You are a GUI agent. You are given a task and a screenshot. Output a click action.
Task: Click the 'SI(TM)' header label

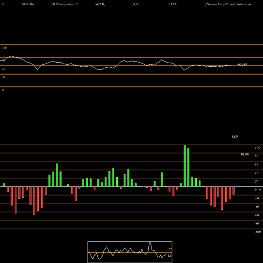pyautogui.click(x=100, y=4)
